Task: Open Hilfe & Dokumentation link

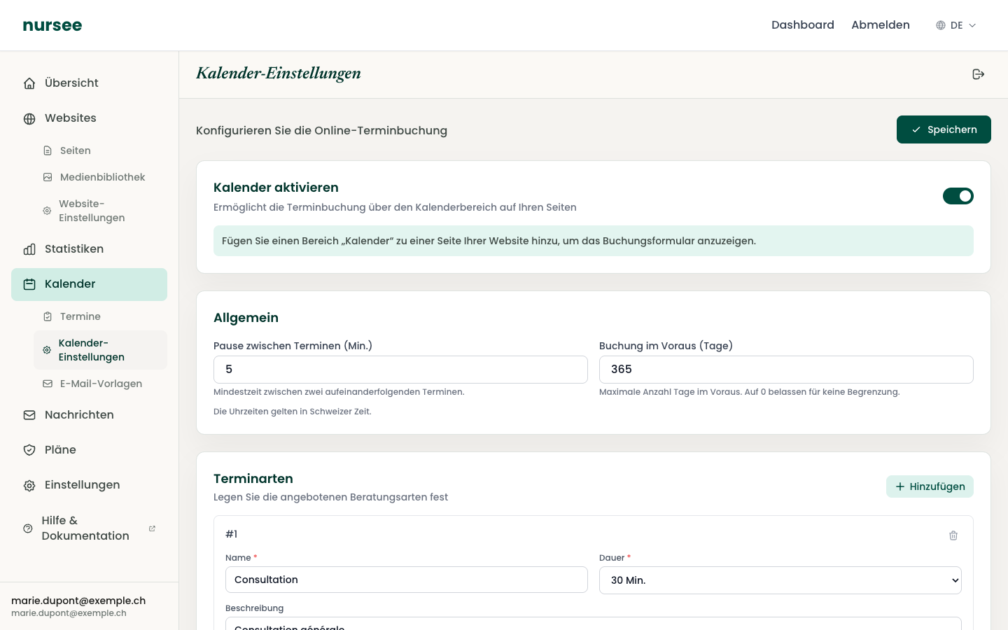Action: 89,528
